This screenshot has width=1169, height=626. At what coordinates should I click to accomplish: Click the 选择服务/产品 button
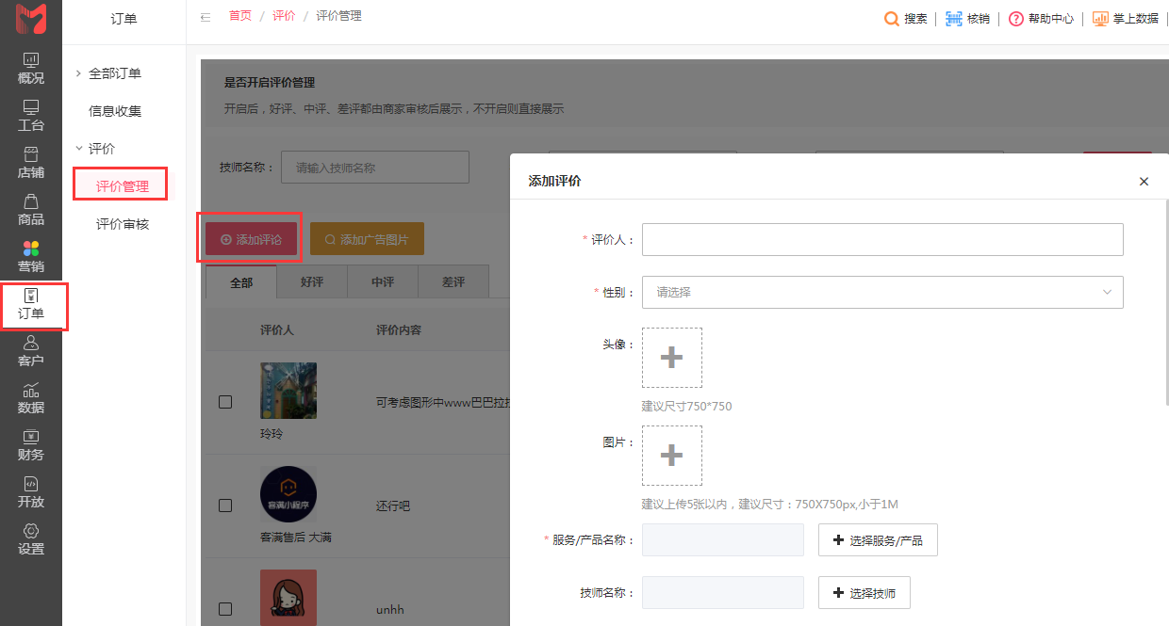[878, 540]
